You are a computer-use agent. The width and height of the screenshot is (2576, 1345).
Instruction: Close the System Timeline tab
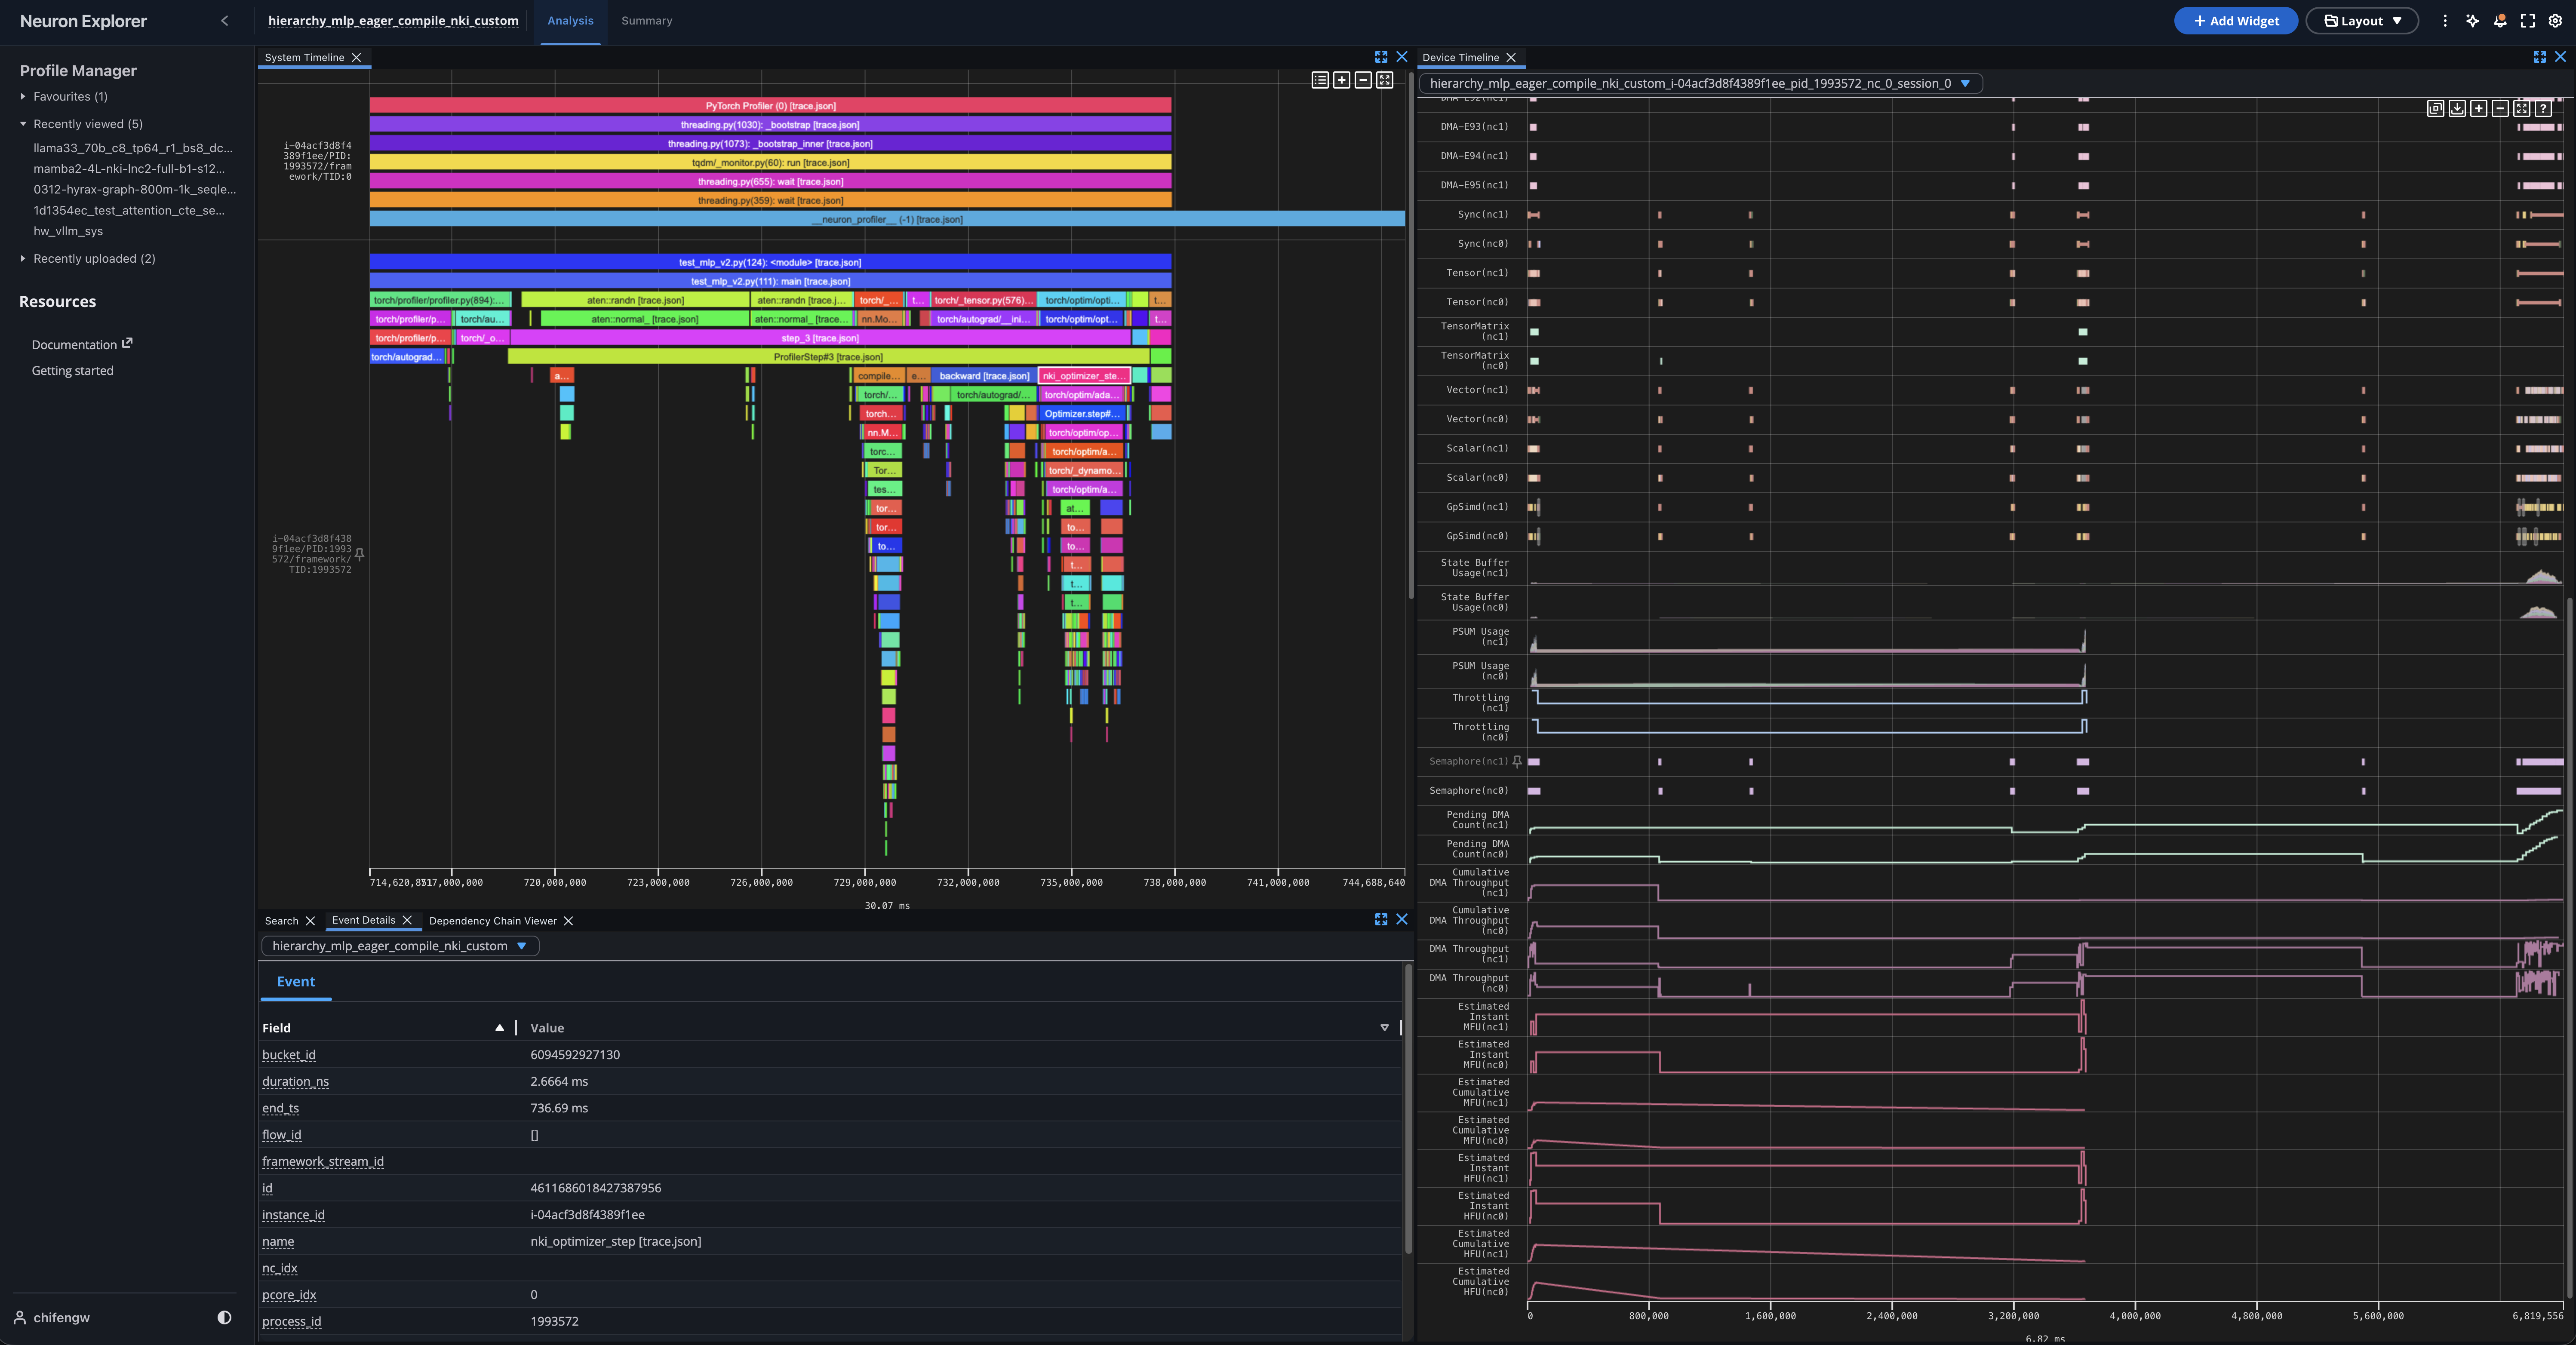tap(356, 58)
